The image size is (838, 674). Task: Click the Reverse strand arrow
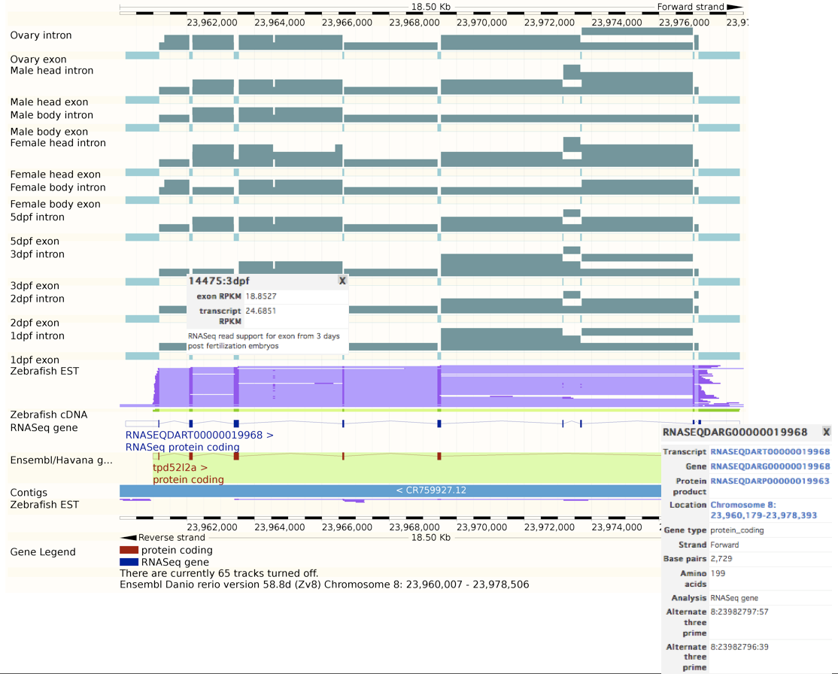[x=127, y=537]
